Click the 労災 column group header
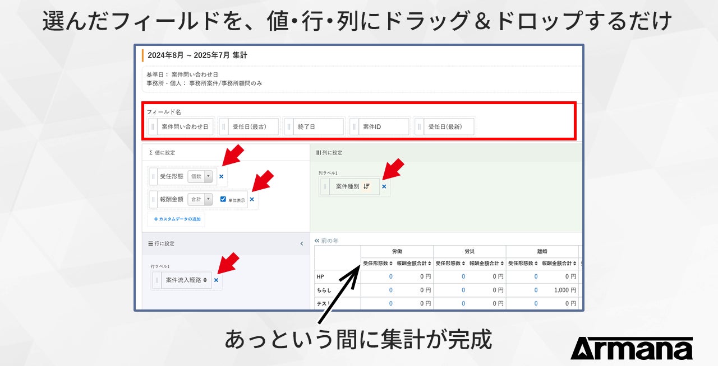 coord(470,251)
